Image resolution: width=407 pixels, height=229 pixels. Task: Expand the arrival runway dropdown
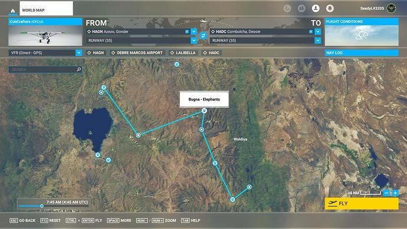tap(318, 41)
